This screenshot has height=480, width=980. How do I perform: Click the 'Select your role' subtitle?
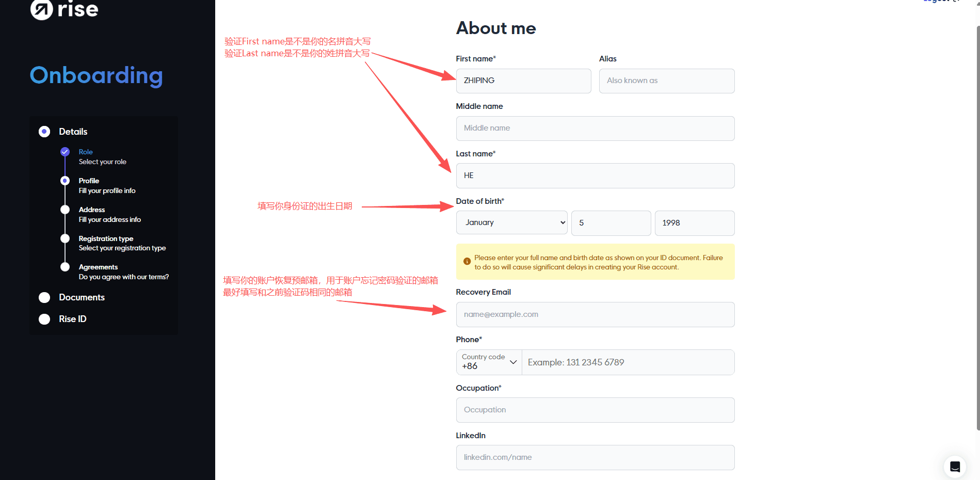click(103, 162)
